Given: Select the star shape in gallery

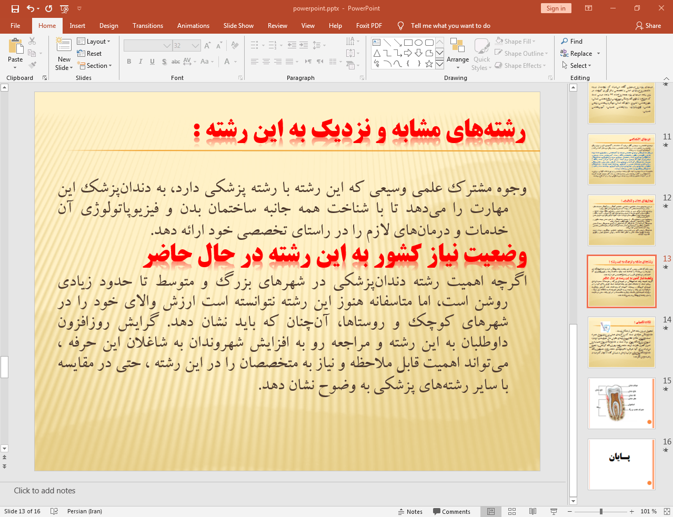Looking at the screenshot, I should (x=429, y=64).
